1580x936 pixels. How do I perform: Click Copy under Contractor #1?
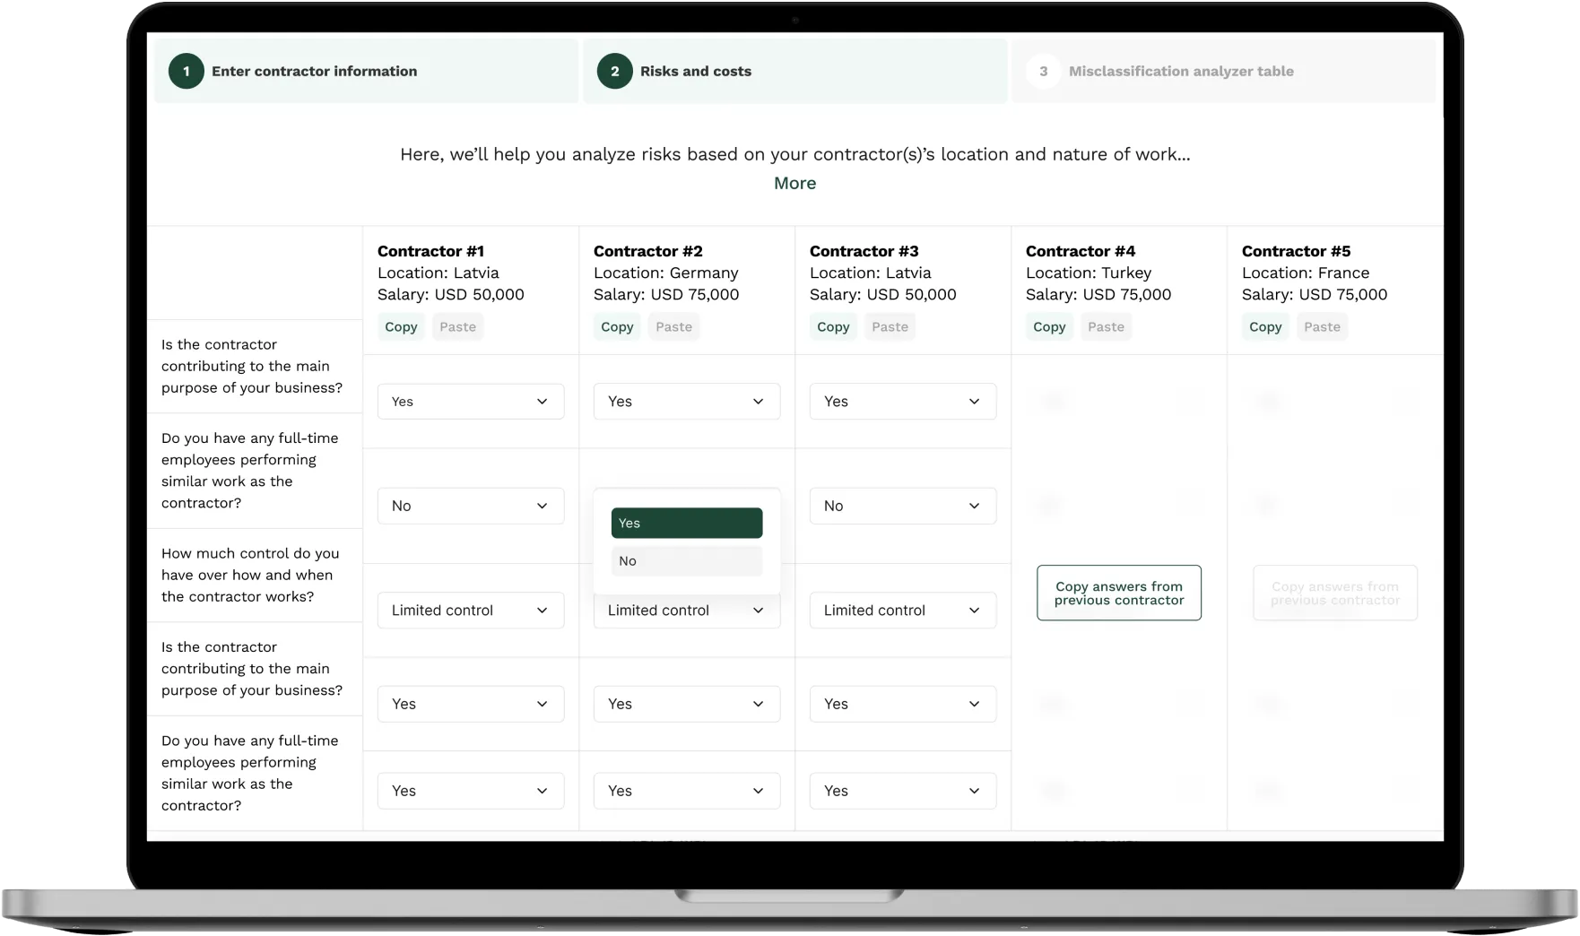click(400, 326)
